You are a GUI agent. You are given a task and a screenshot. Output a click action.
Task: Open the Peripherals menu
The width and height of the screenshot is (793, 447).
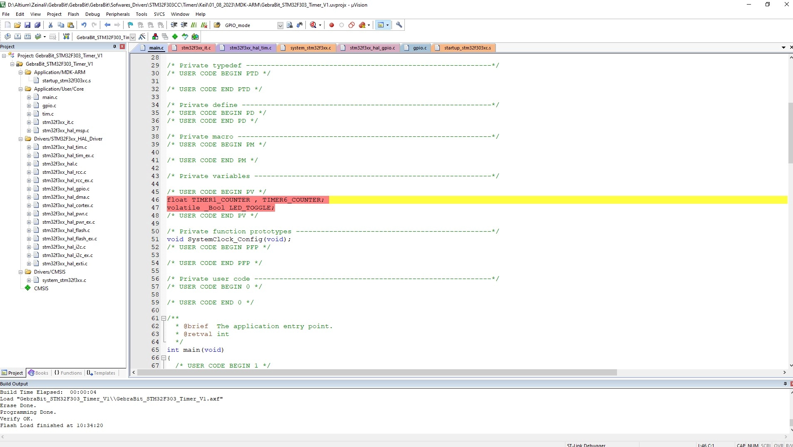118,14
